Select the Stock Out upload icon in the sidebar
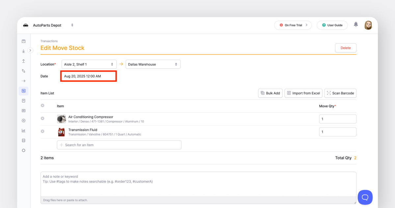The width and height of the screenshot is (395, 208). (x=23, y=61)
